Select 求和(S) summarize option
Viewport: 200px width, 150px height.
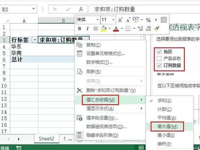click(170, 101)
